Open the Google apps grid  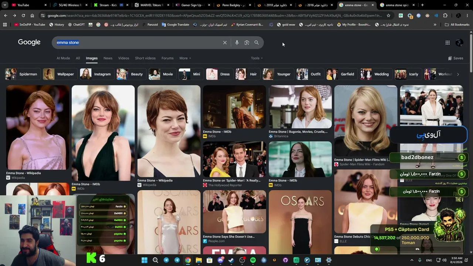448,42
